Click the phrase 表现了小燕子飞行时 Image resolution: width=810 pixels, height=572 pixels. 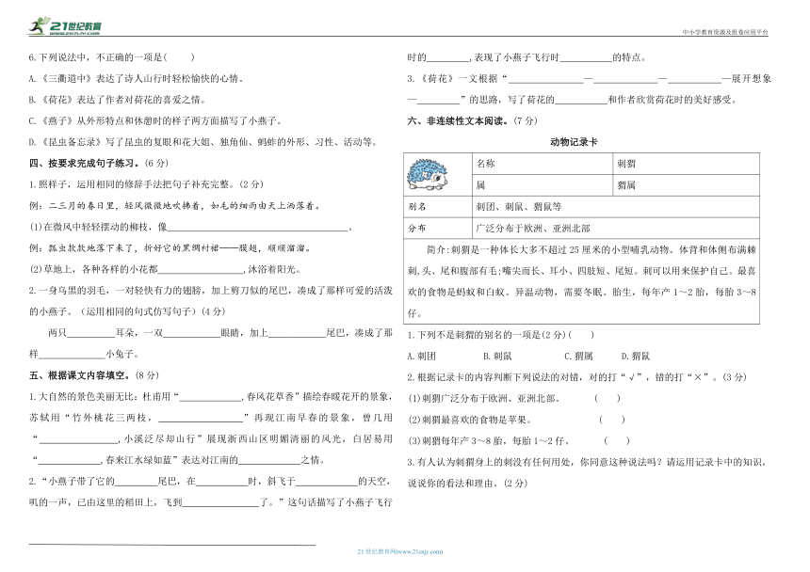point(516,57)
